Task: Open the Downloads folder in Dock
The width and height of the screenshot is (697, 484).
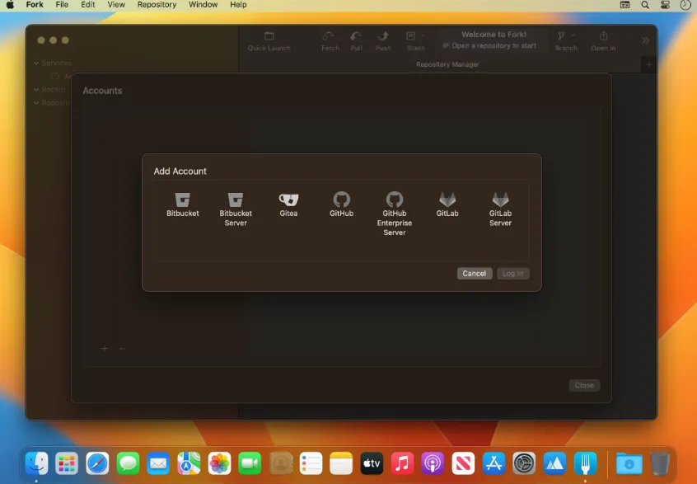Action: (x=629, y=463)
